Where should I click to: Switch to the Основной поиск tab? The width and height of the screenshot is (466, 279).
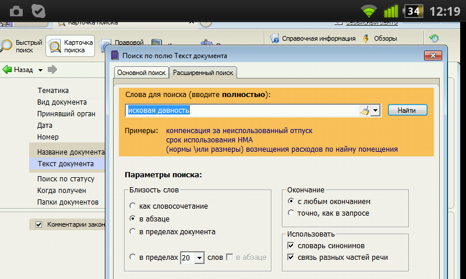(x=140, y=73)
